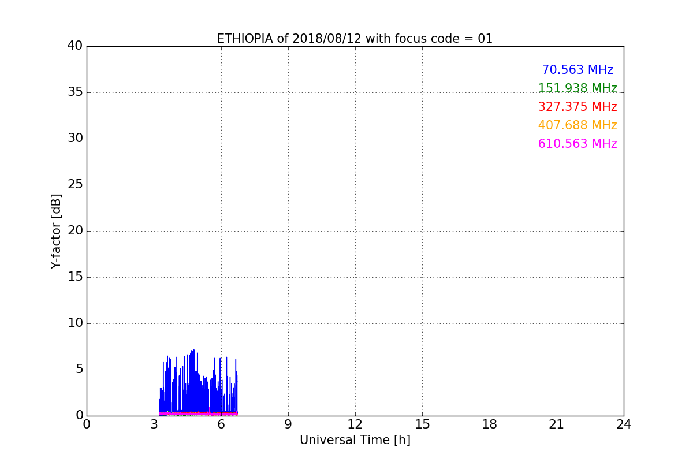Click the x-axis tick label 6
The width and height of the screenshot is (693, 462).
pos(221,424)
